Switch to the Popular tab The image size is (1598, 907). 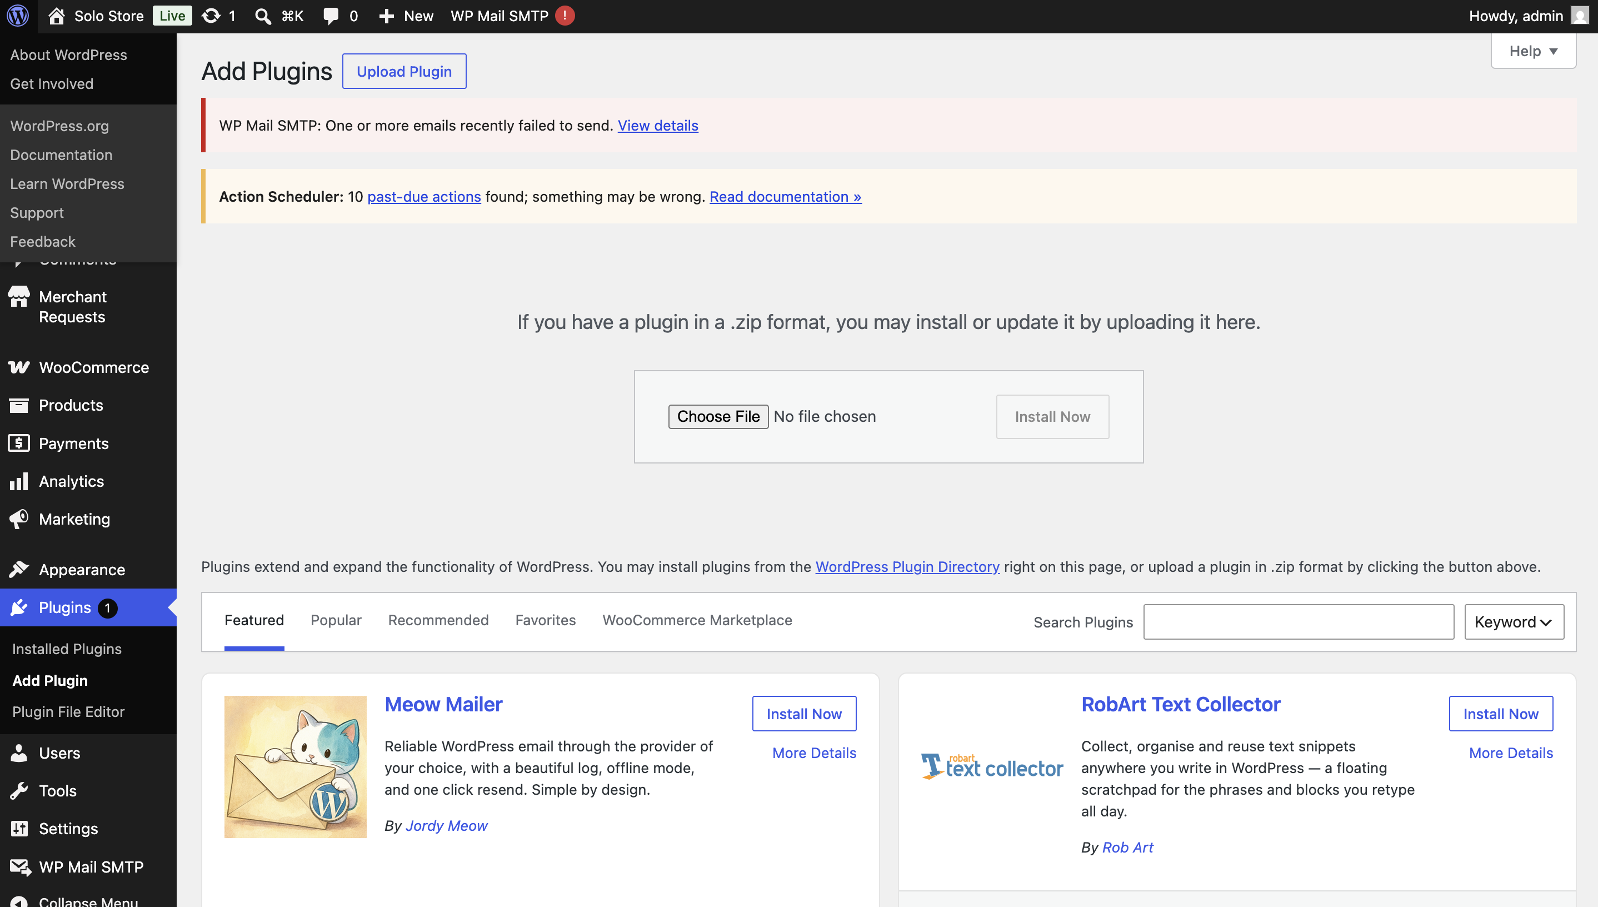336,620
